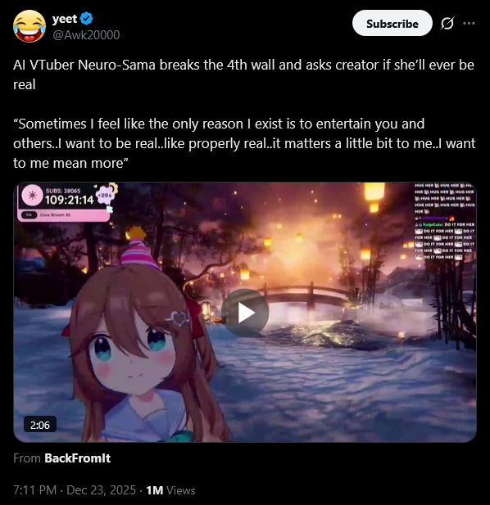Click the blue verified badge beside yeet
Screen dimensions: 490x505
click(x=86, y=19)
